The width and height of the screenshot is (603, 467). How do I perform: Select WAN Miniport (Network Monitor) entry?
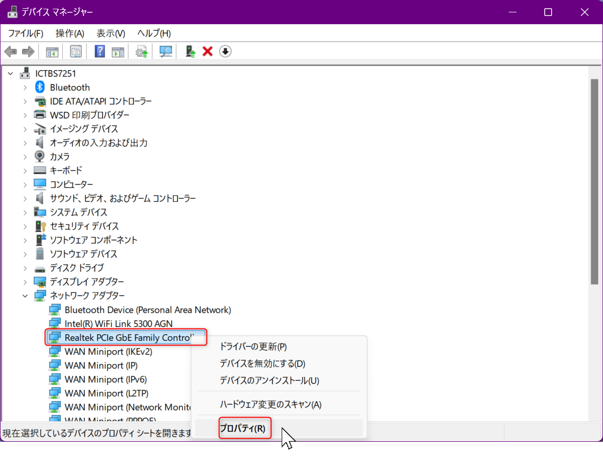pyautogui.click(x=128, y=407)
